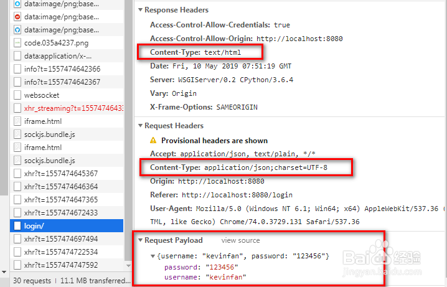Viewport: 447px width, 287px height.
Task: Click the payload username value "kevinfan"
Action: [226, 277]
